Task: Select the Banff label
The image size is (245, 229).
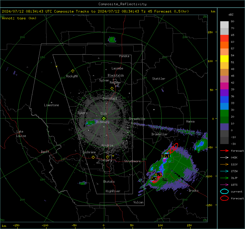Action: pos(45,152)
